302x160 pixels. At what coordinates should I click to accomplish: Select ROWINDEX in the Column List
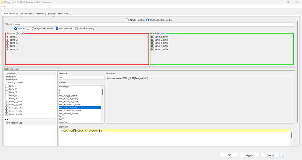[x=11, y=77]
